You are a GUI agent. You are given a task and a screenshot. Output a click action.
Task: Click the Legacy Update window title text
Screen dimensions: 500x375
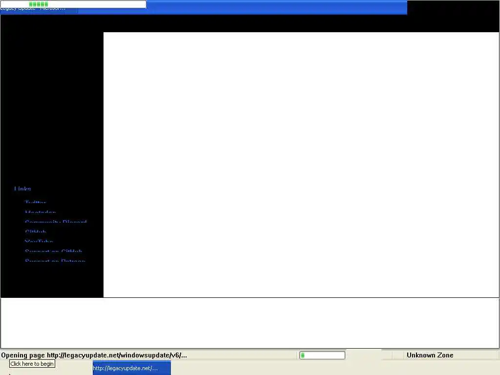[x=33, y=9]
